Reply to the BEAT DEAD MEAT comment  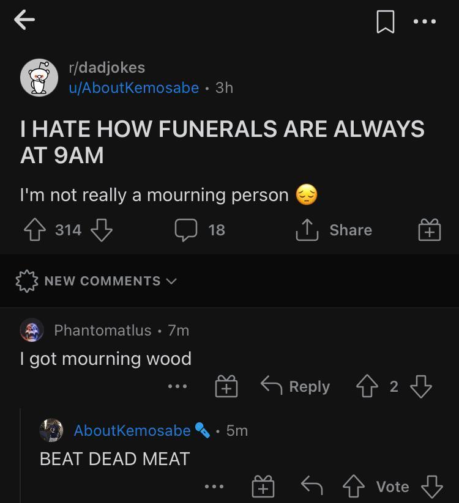point(312,486)
